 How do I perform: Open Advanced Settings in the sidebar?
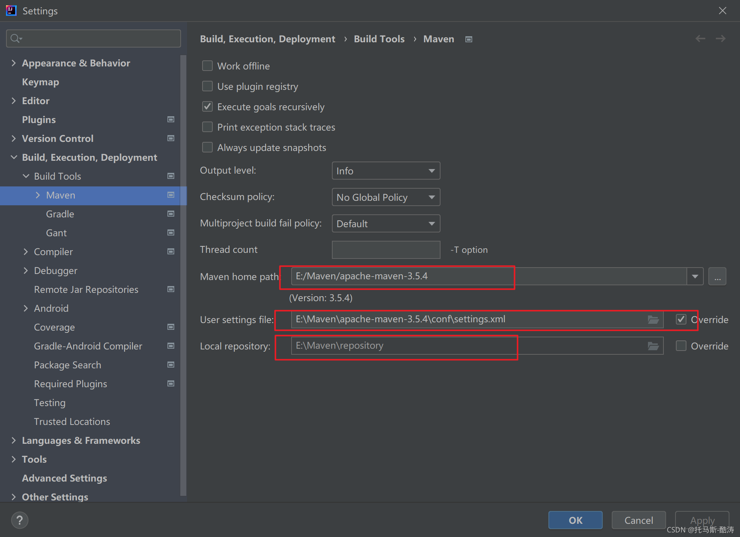pyautogui.click(x=64, y=478)
